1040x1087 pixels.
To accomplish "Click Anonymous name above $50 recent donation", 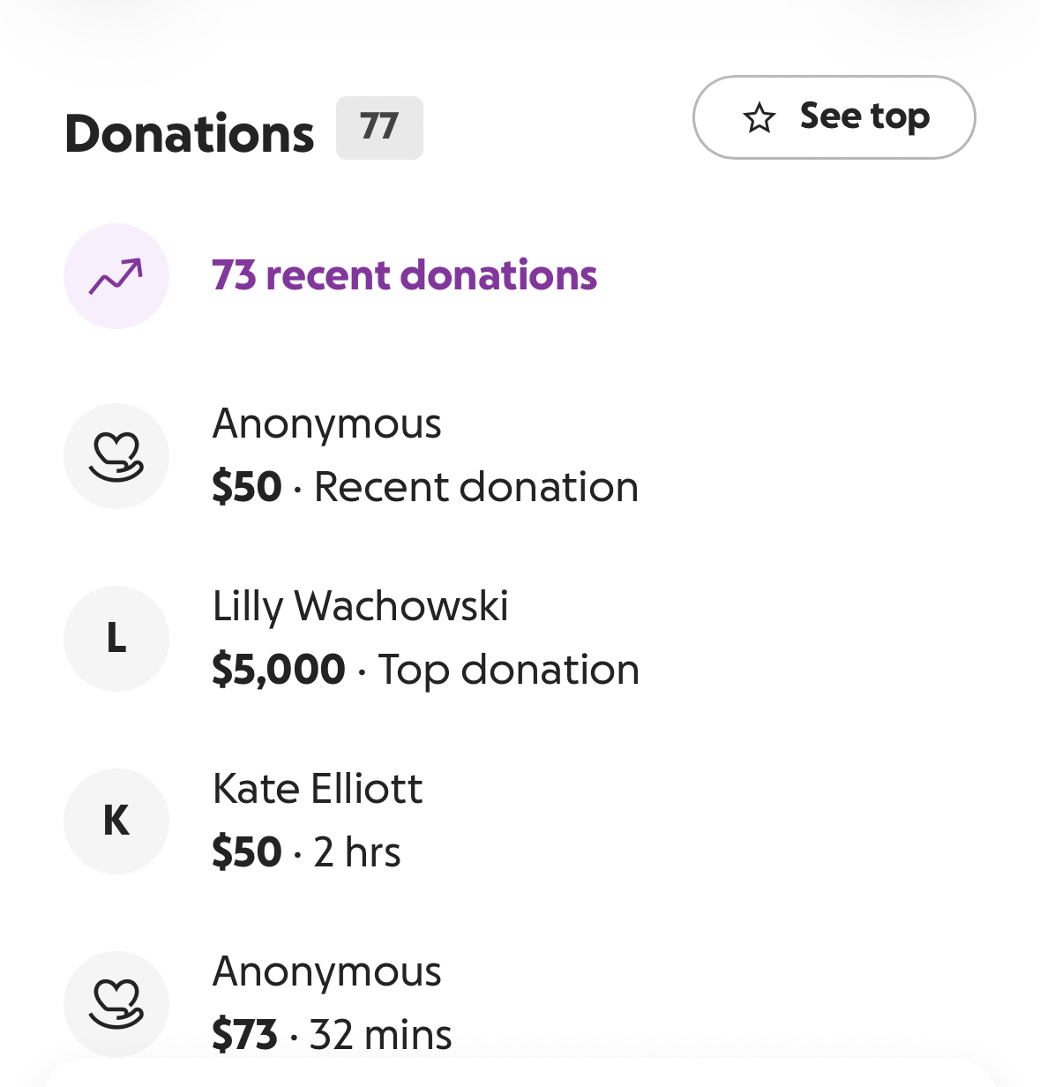I will coord(326,424).
